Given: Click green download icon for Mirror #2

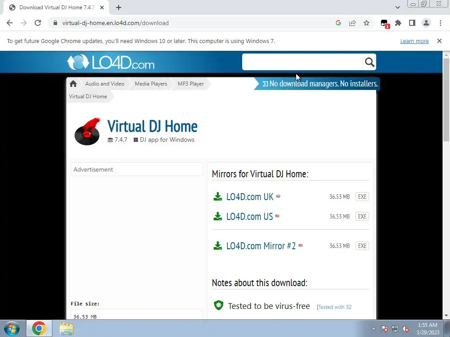Looking at the screenshot, I should [x=218, y=246].
